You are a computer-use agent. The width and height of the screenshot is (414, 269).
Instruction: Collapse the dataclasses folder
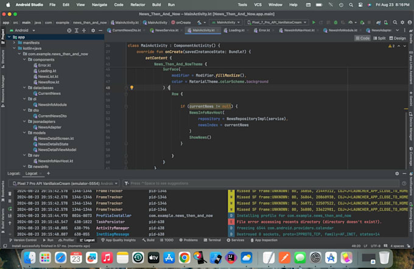click(24, 88)
